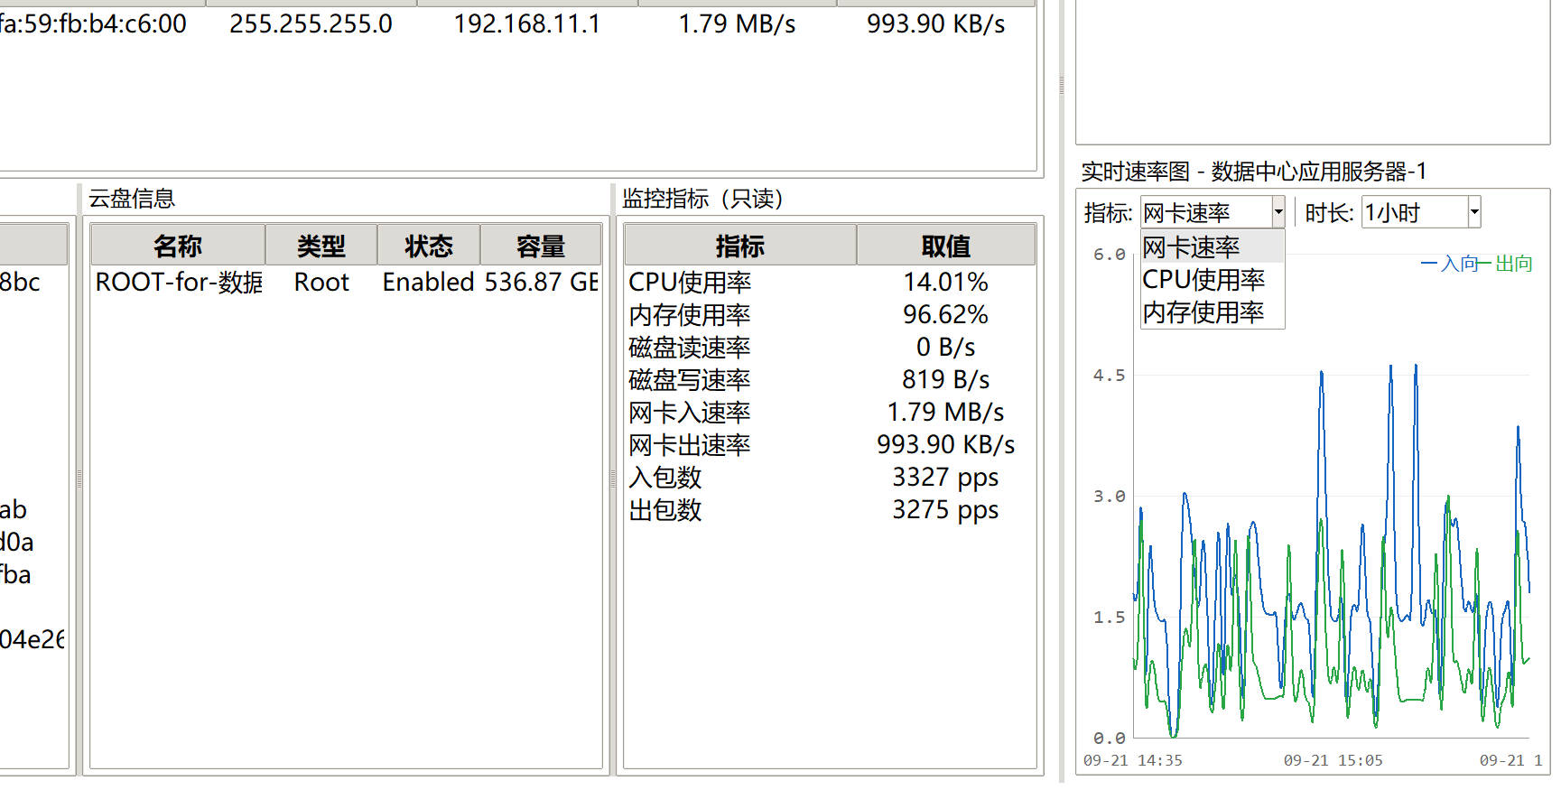The width and height of the screenshot is (1561, 790).
Task: Click the 实时速率图 panel title
Action: tap(1254, 172)
